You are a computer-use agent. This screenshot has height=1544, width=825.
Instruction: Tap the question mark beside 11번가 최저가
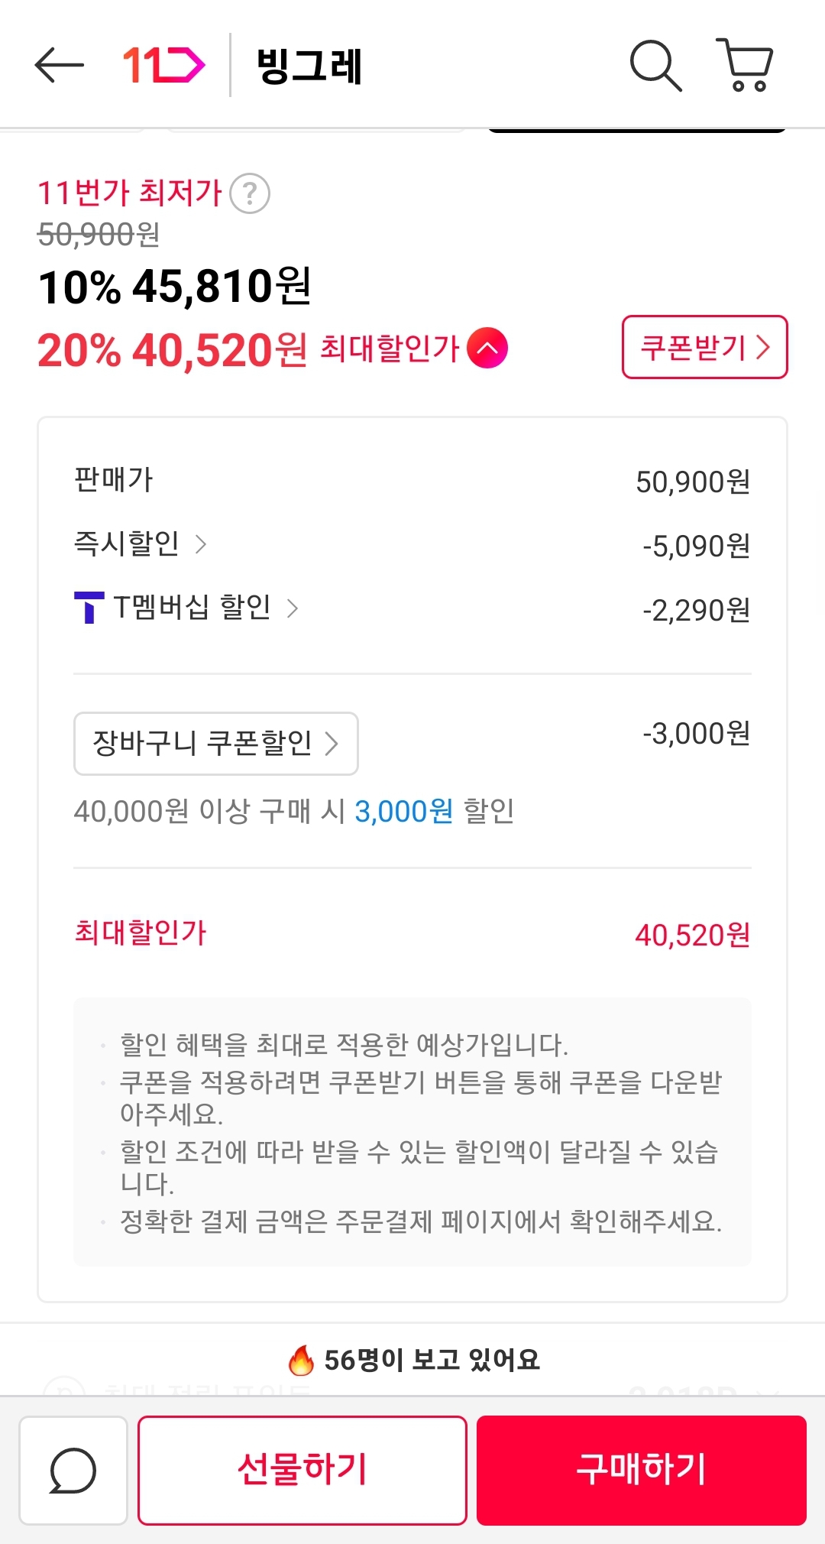pos(250,193)
